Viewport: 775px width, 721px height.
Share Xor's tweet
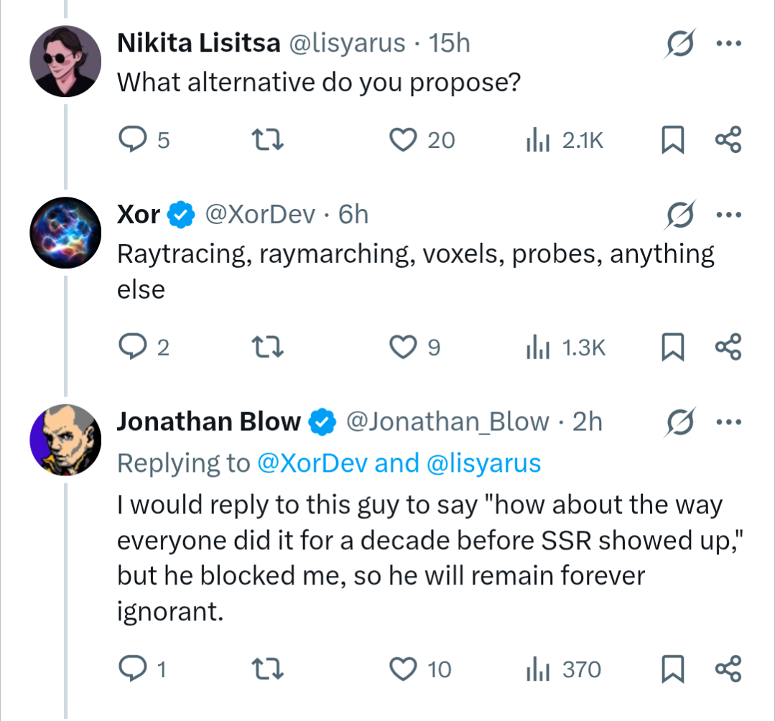click(728, 348)
